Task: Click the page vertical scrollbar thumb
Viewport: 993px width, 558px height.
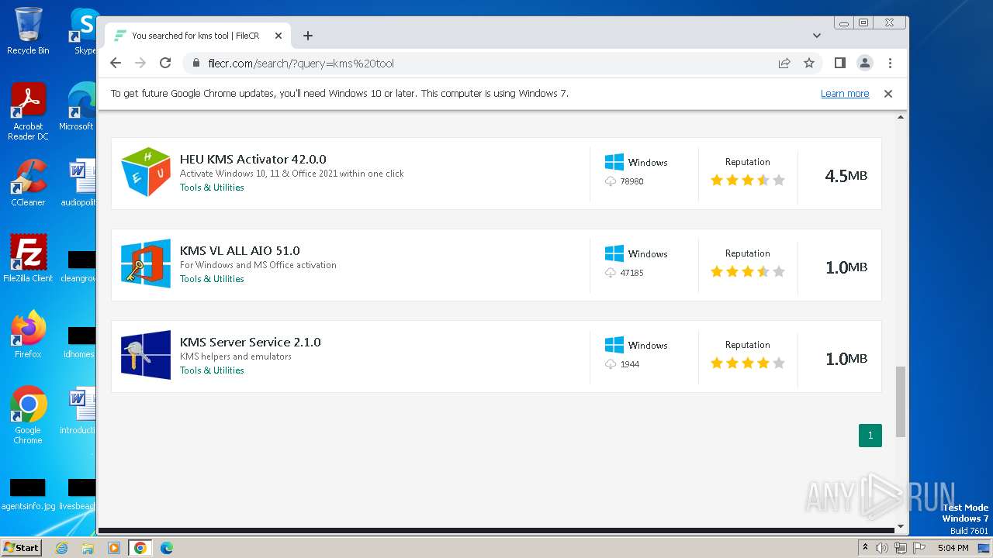Action: coord(901,401)
